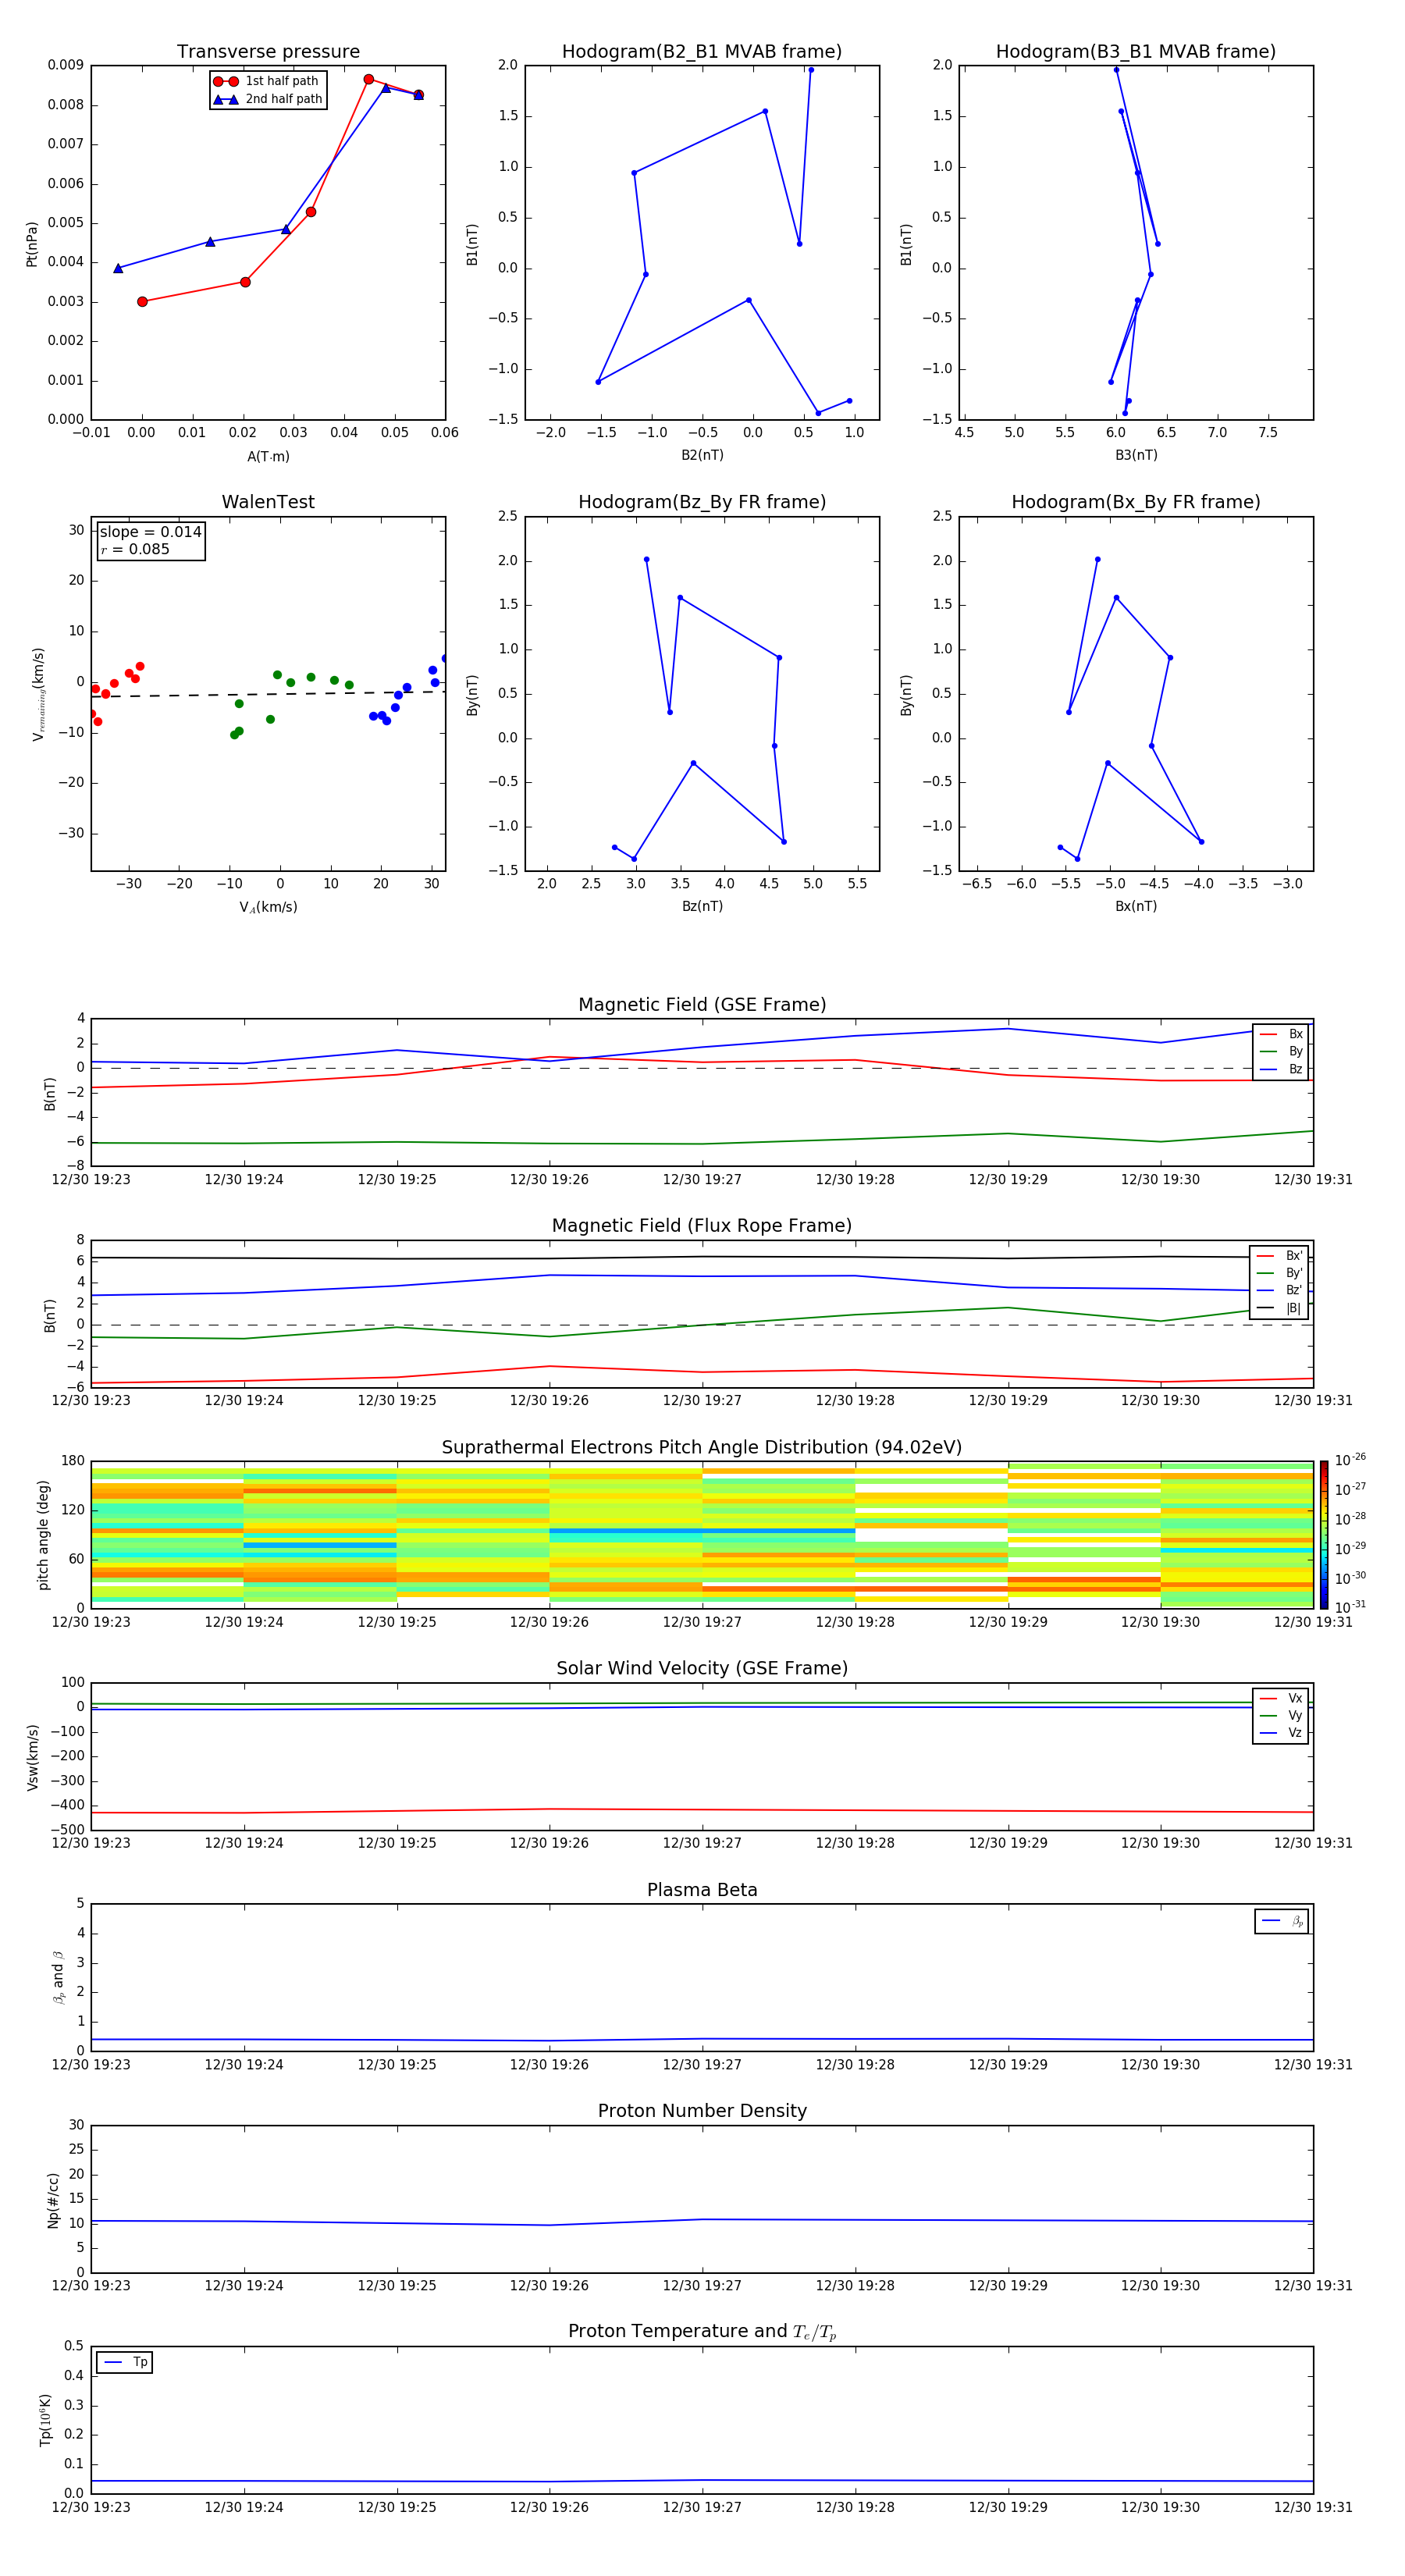Click the dashed fit line in WalenTest
The width and height of the screenshot is (1405, 2576).
pyautogui.click(x=268, y=694)
